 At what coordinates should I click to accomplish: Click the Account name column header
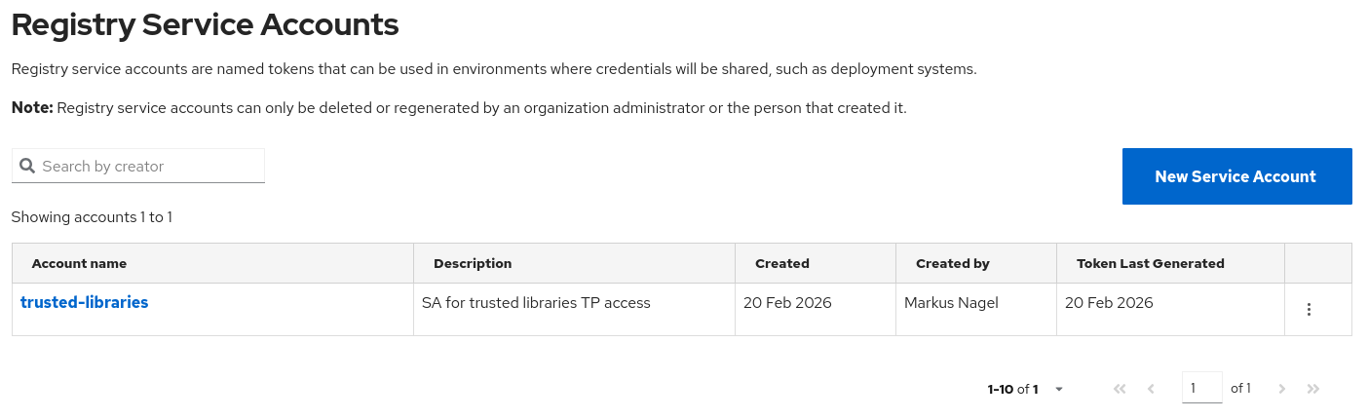coord(79,263)
